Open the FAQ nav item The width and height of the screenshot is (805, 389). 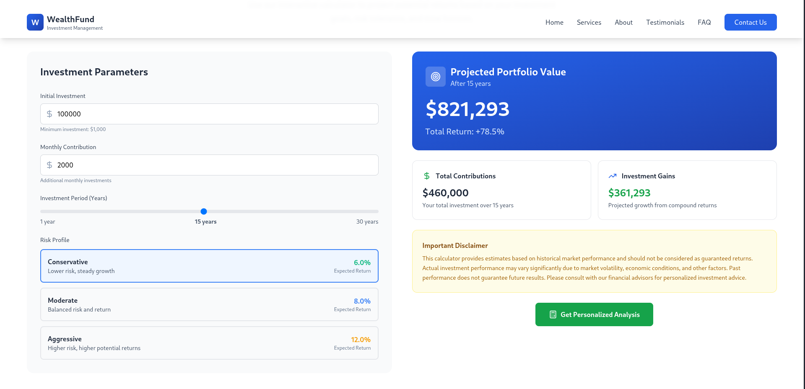(x=704, y=22)
